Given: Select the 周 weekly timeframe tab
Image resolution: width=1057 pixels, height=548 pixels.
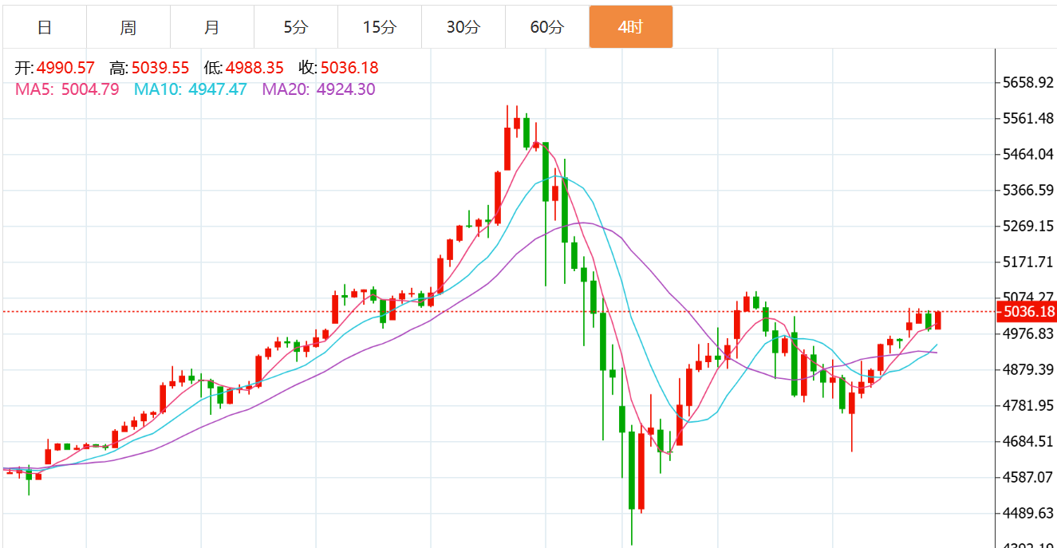Looking at the screenshot, I should tap(128, 27).
